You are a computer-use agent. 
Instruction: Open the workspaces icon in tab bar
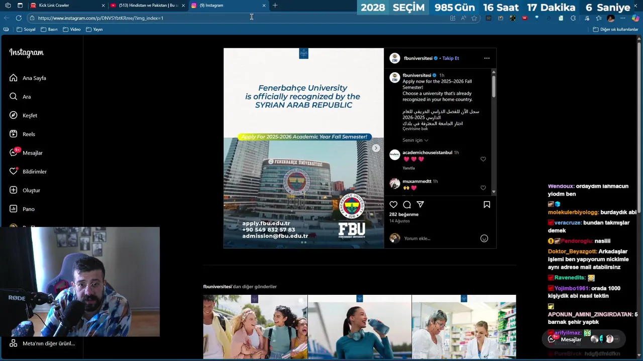8,6
